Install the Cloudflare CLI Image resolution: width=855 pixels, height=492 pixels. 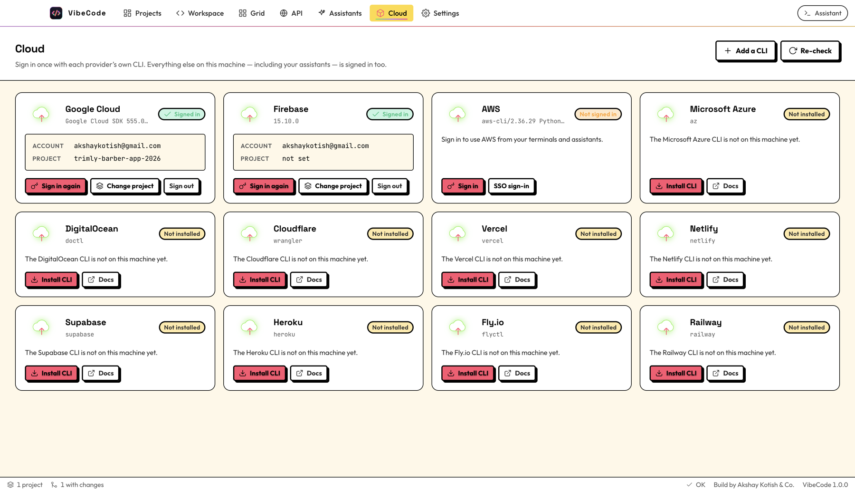coord(259,280)
